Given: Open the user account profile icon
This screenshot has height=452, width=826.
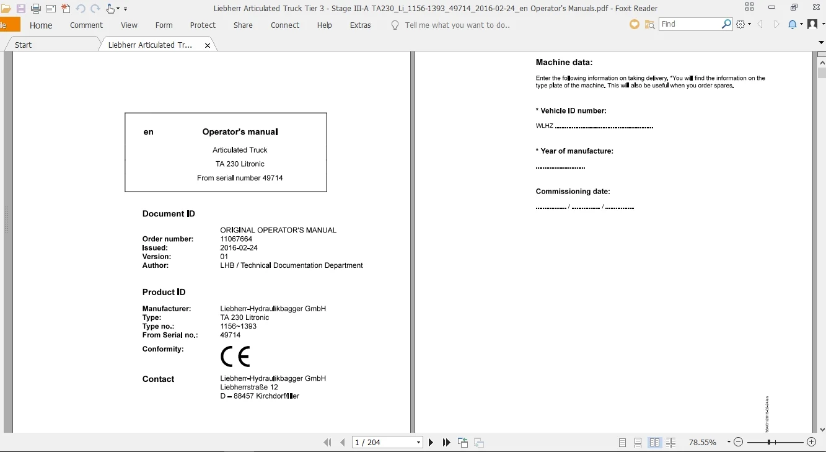Looking at the screenshot, I should point(812,24).
